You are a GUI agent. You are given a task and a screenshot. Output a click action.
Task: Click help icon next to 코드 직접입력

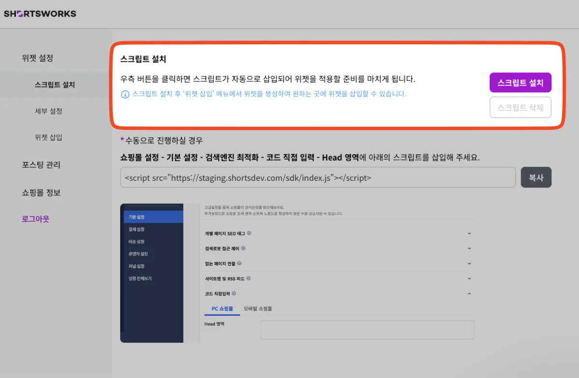click(x=234, y=293)
